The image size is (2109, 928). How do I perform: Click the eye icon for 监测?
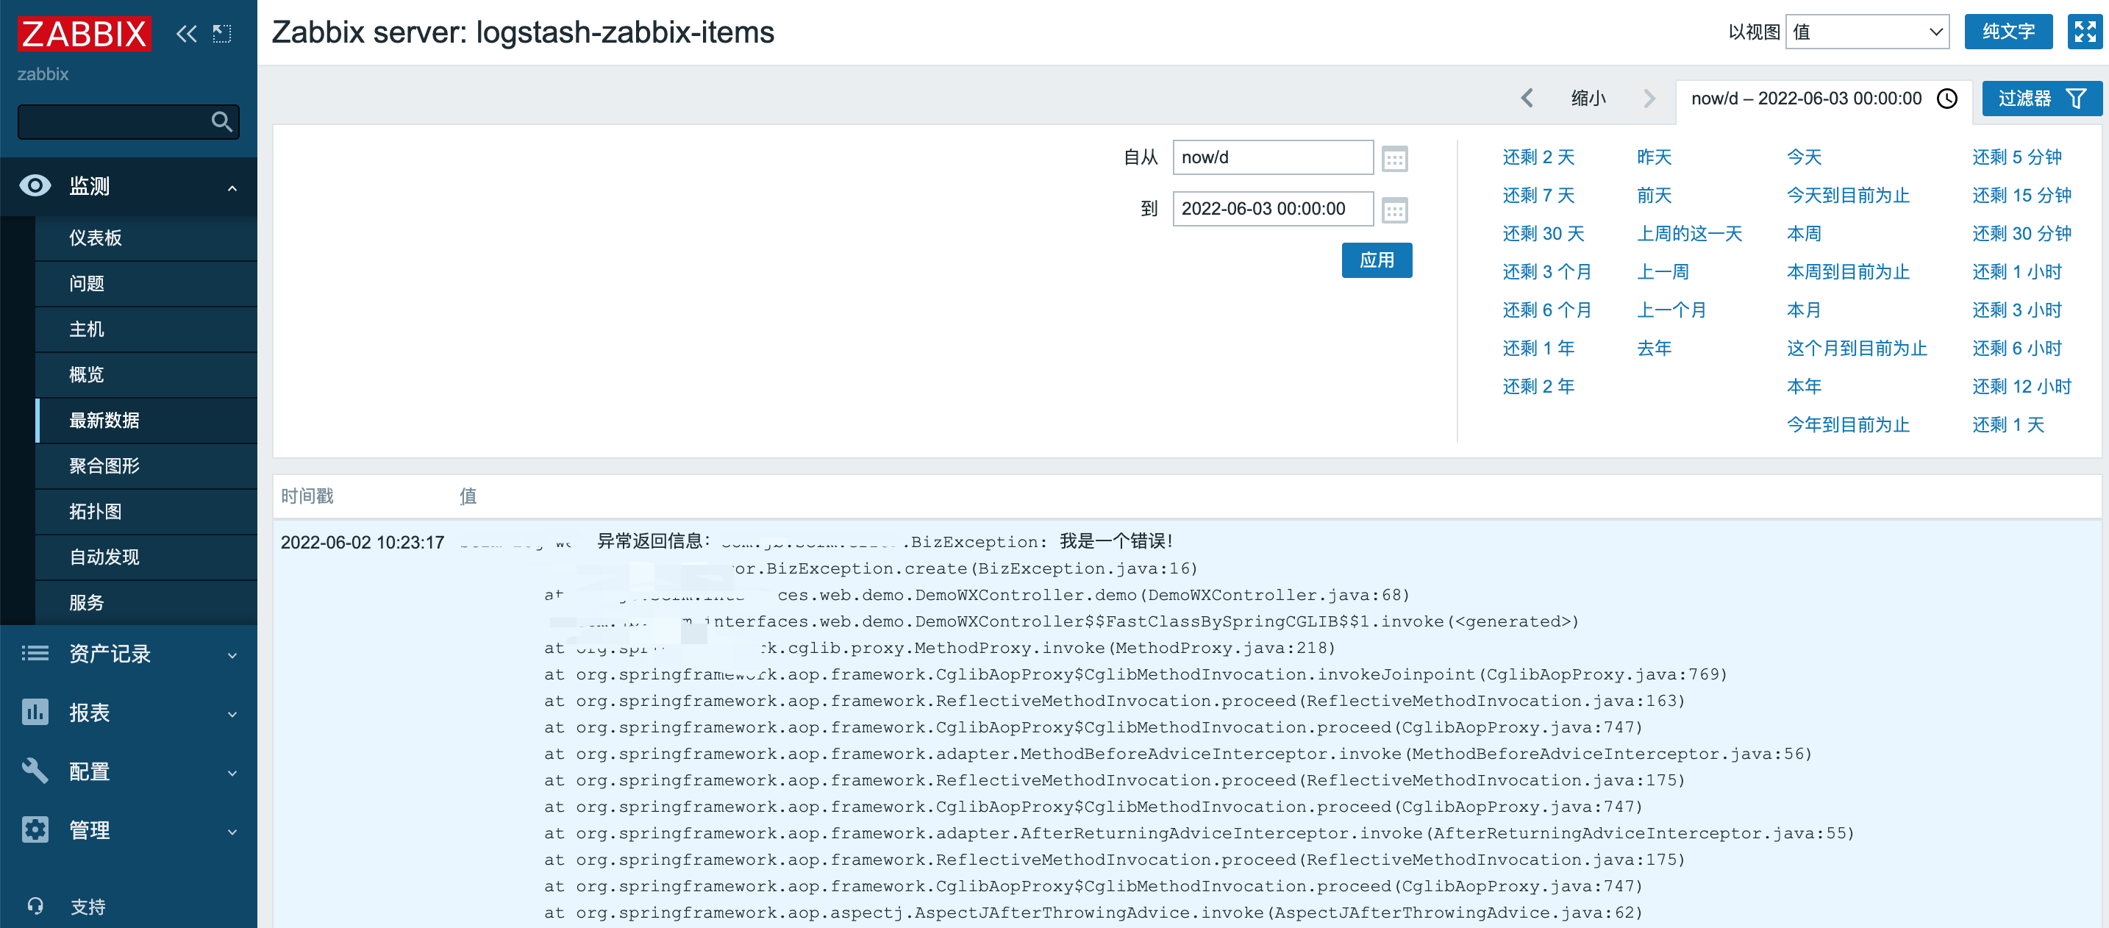(x=35, y=186)
